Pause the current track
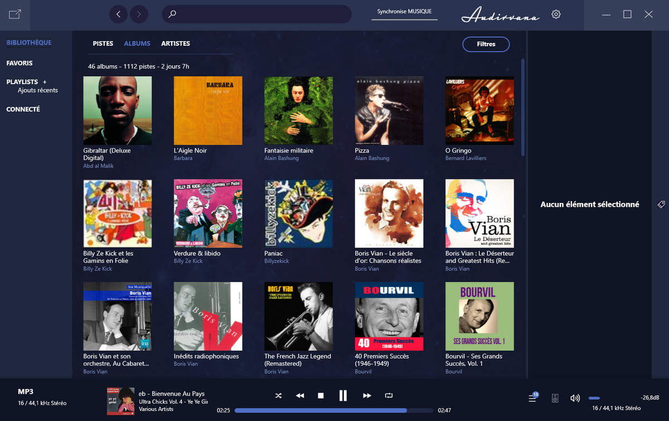 tap(343, 396)
